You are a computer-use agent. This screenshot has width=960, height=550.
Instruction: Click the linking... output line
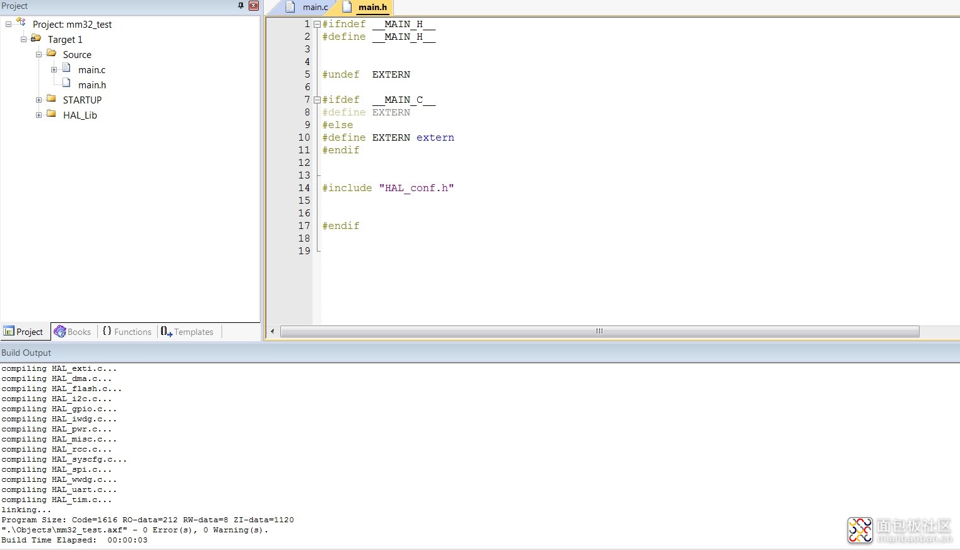27,510
